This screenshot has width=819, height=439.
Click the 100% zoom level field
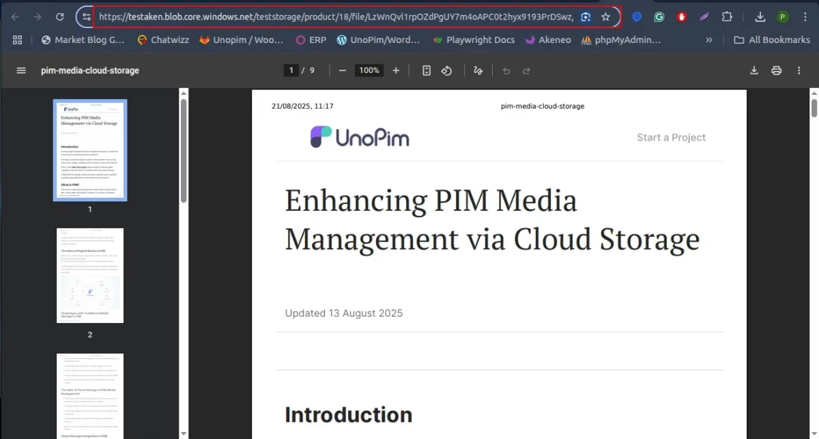pos(369,70)
